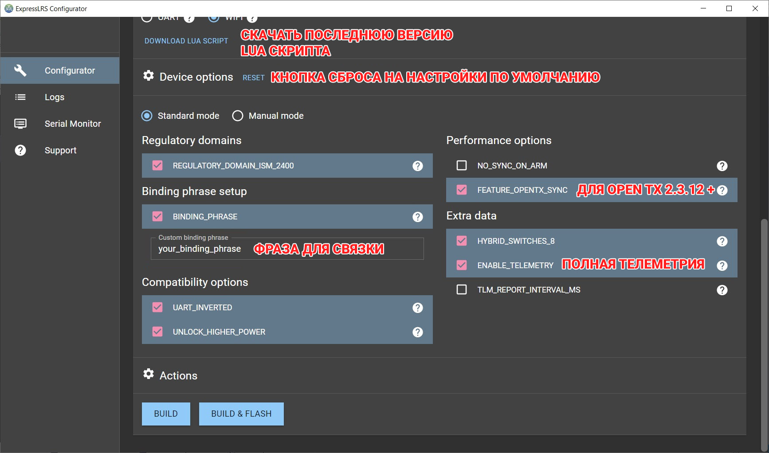769x453 pixels.
Task: Open help for HYBRID_SWITCHES_8 option
Action: (722, 241)
